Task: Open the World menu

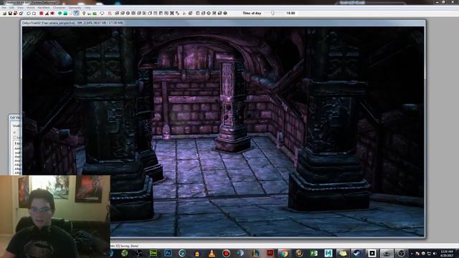Action: pyautogui.click(x=30, y=8)
